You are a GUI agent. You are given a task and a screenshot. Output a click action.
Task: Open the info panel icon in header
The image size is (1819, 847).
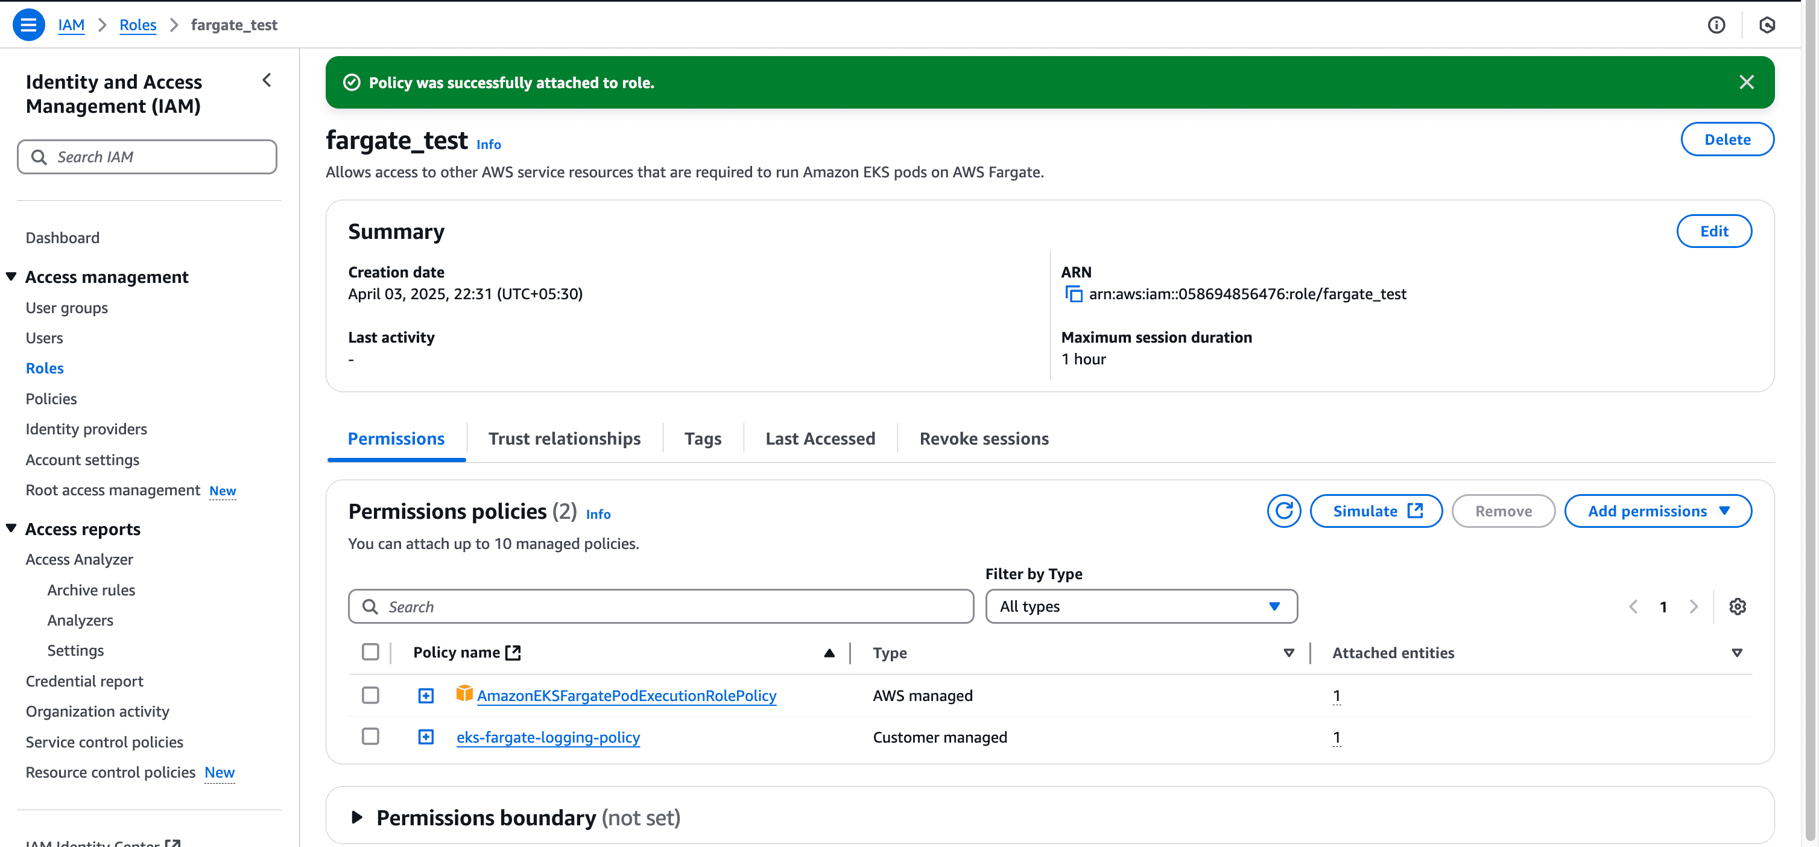(x=1716, y=25)
